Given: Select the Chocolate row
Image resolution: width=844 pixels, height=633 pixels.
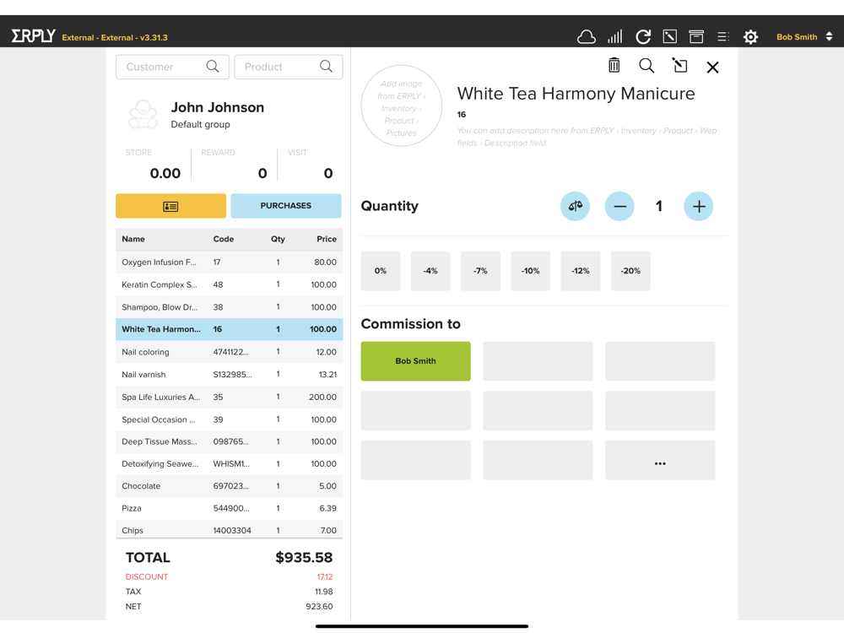Looking at the screenshot, I should [230, 486].
